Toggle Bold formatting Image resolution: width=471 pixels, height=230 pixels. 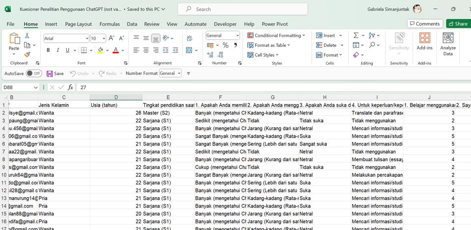pyautogui.click(x=48, y=50)
